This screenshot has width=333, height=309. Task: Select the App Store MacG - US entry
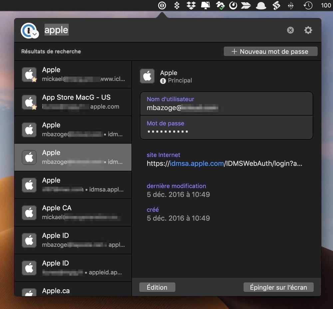73,102
